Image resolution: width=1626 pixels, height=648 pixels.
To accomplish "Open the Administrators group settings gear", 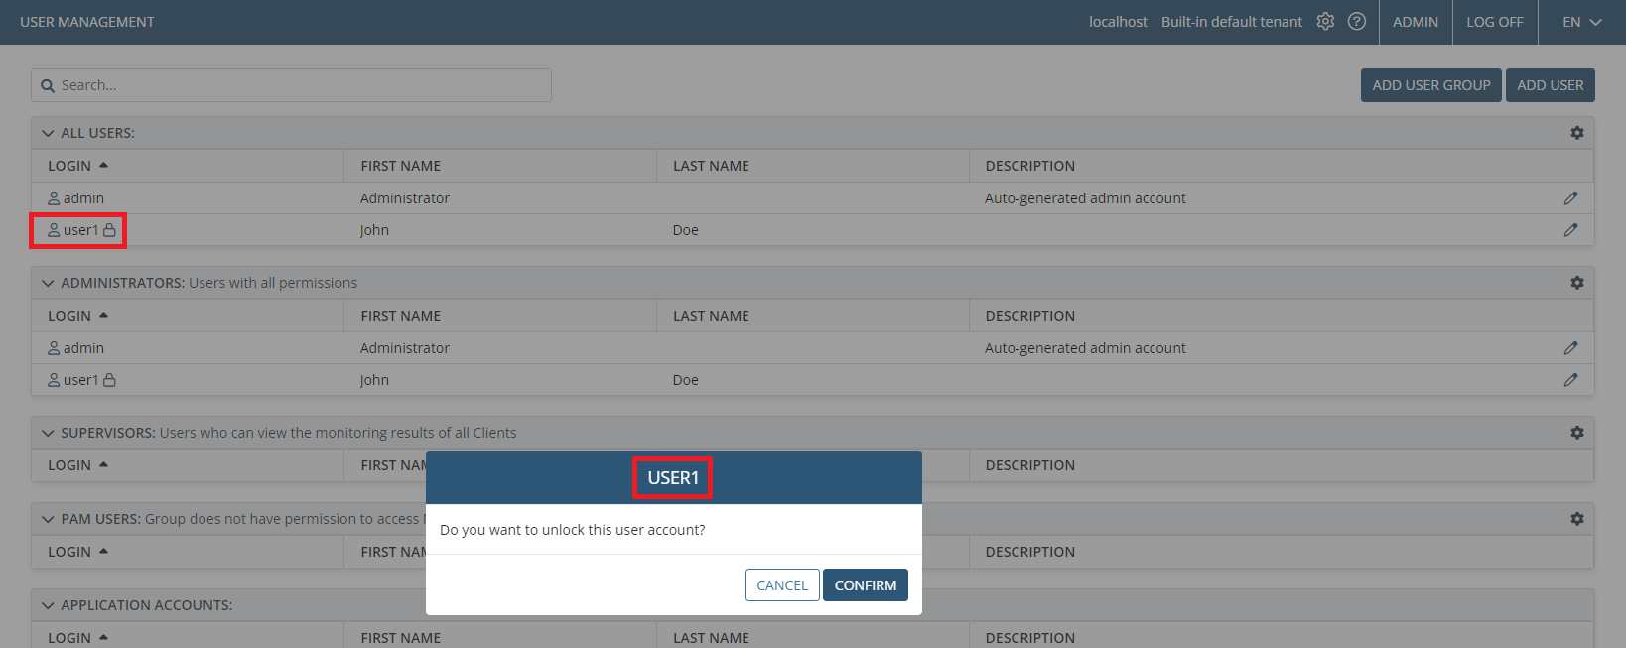I will coord(1576,283).
